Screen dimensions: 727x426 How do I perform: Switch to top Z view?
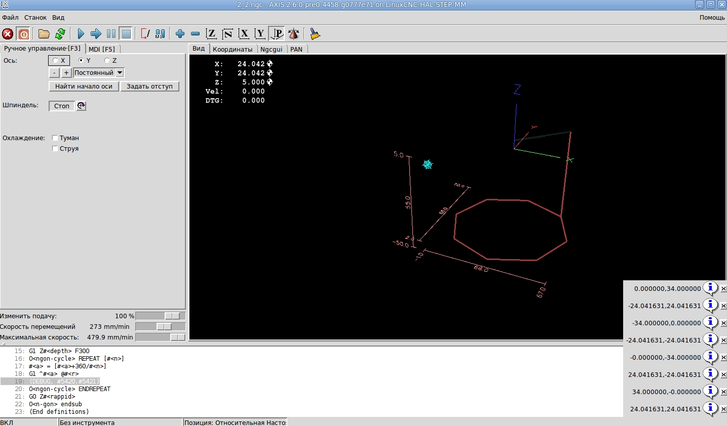click(x=211, y=34)
